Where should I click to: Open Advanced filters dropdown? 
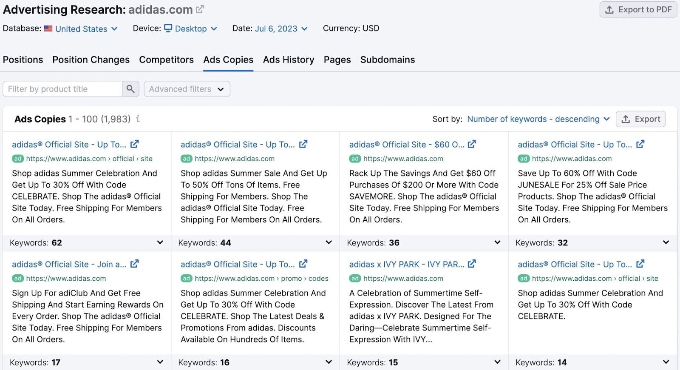tap(187, 89)
